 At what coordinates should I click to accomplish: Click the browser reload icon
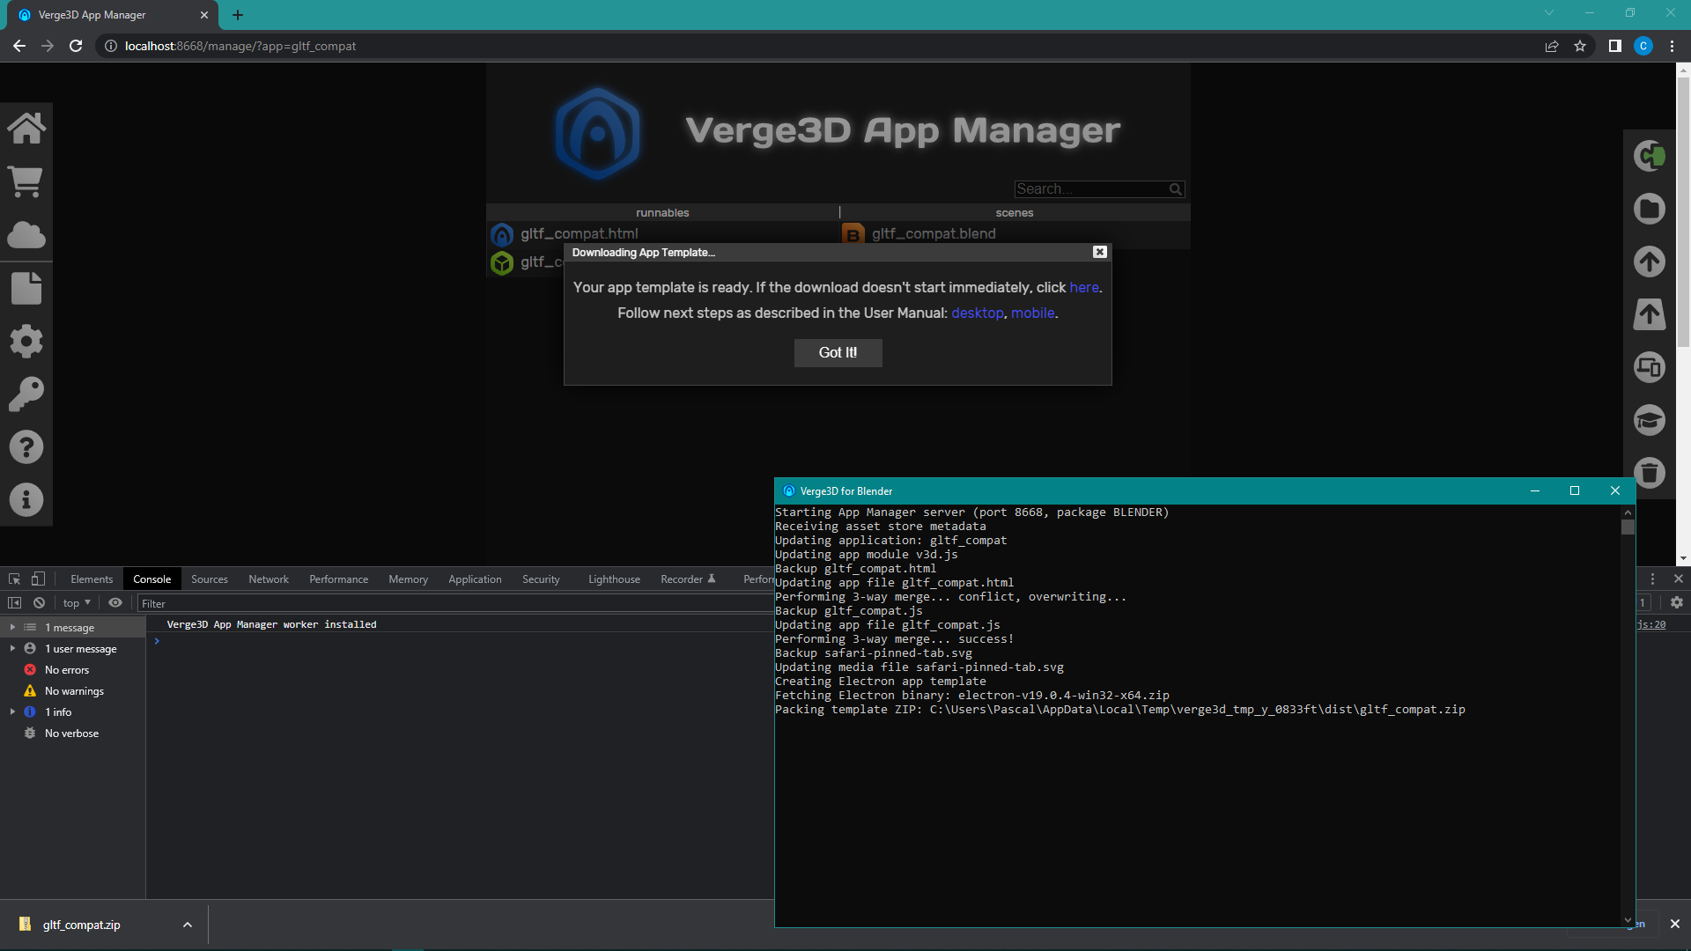click(x=76, y=46)
